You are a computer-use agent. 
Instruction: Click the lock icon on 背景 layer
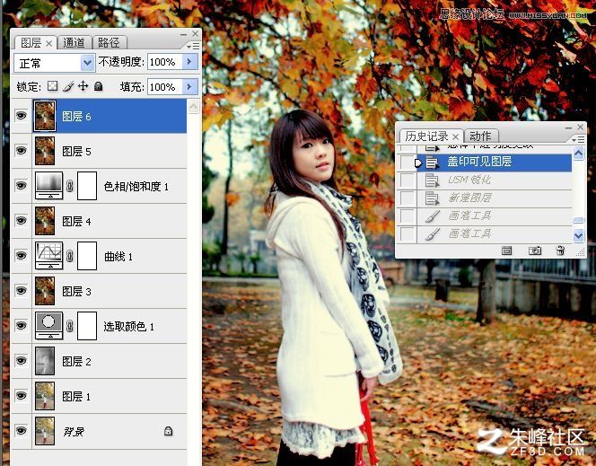(168, 431)
